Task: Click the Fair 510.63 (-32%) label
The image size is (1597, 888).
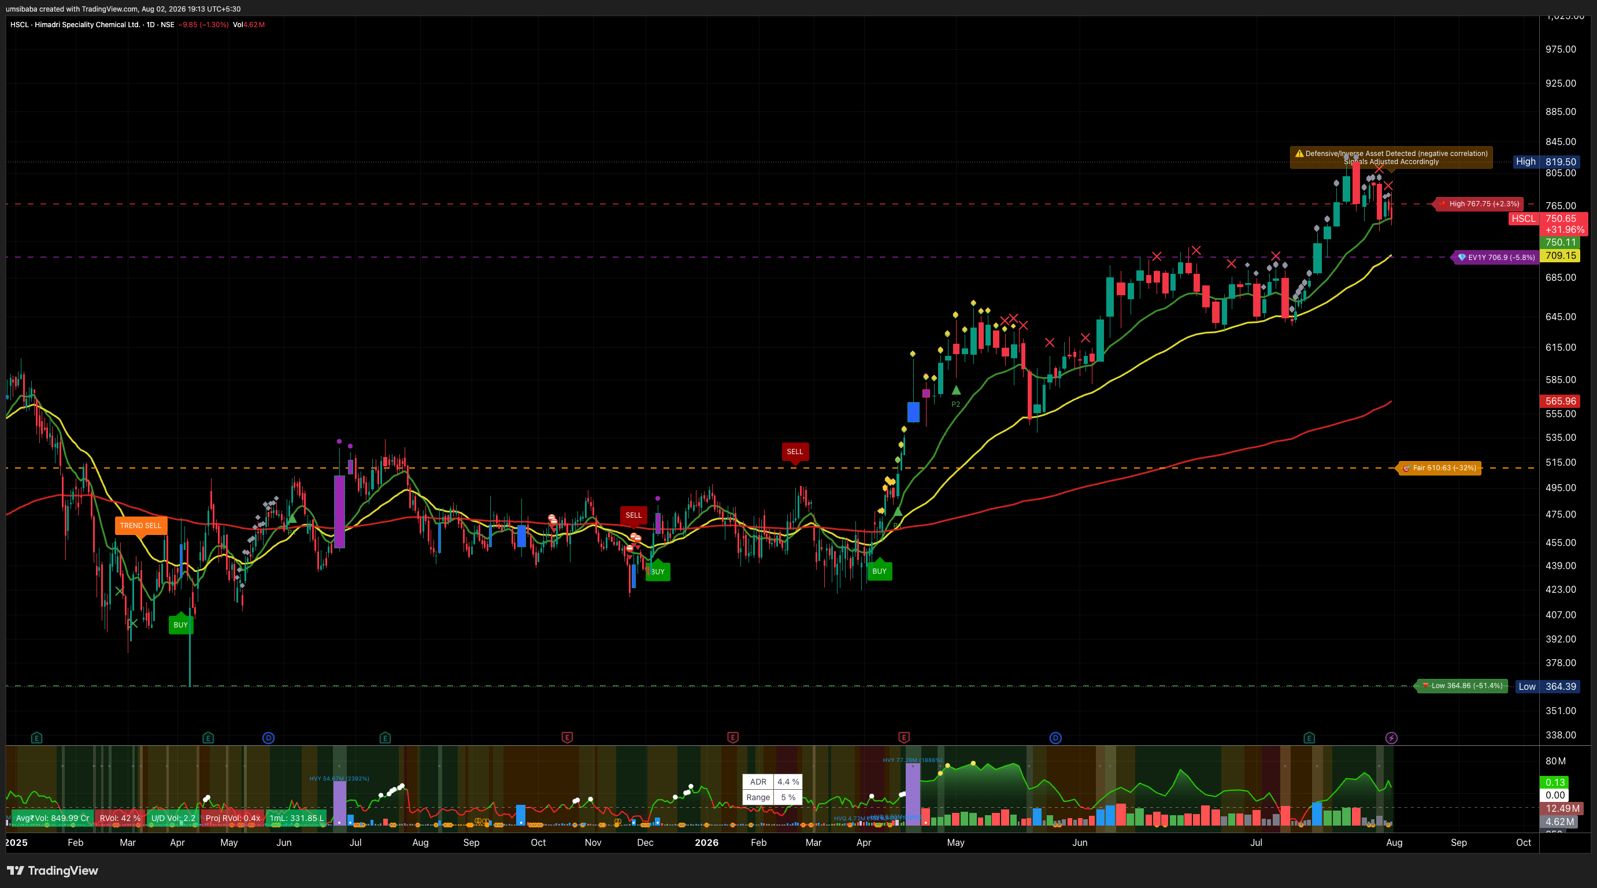Action: [1439, 468]
